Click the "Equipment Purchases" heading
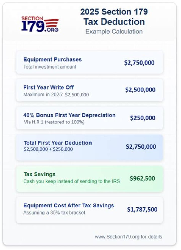 tap(52, 60)
